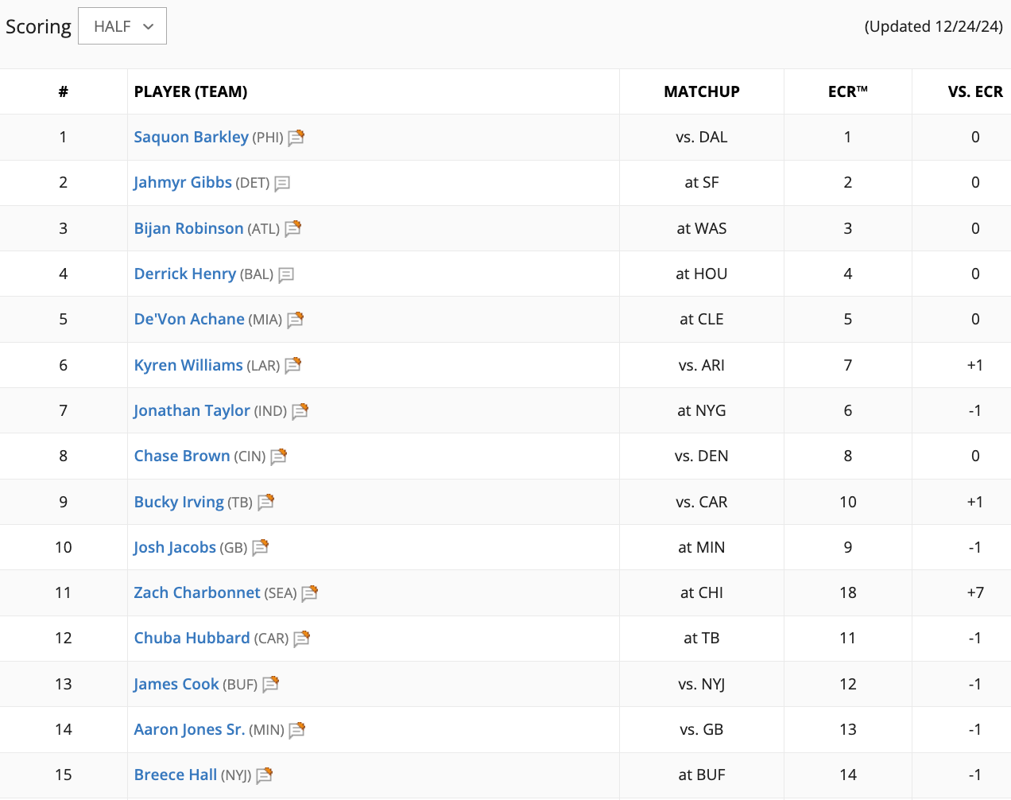Image resolution: width=1011 pixels, height=800 pixels.
Task: Select the 'at MIN' matchup cell
Action: 702,547
